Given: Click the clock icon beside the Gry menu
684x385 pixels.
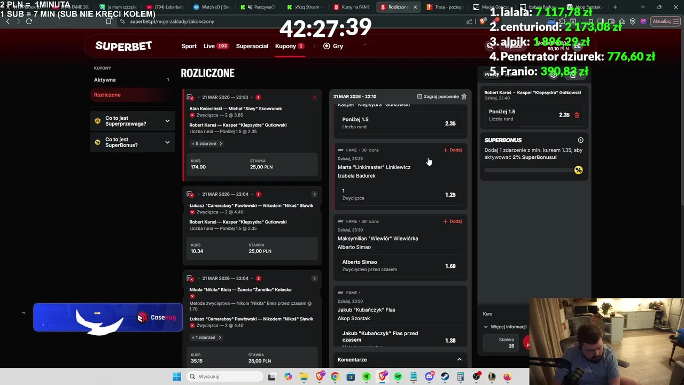Looking at the screenshot, I should point(327,46).
